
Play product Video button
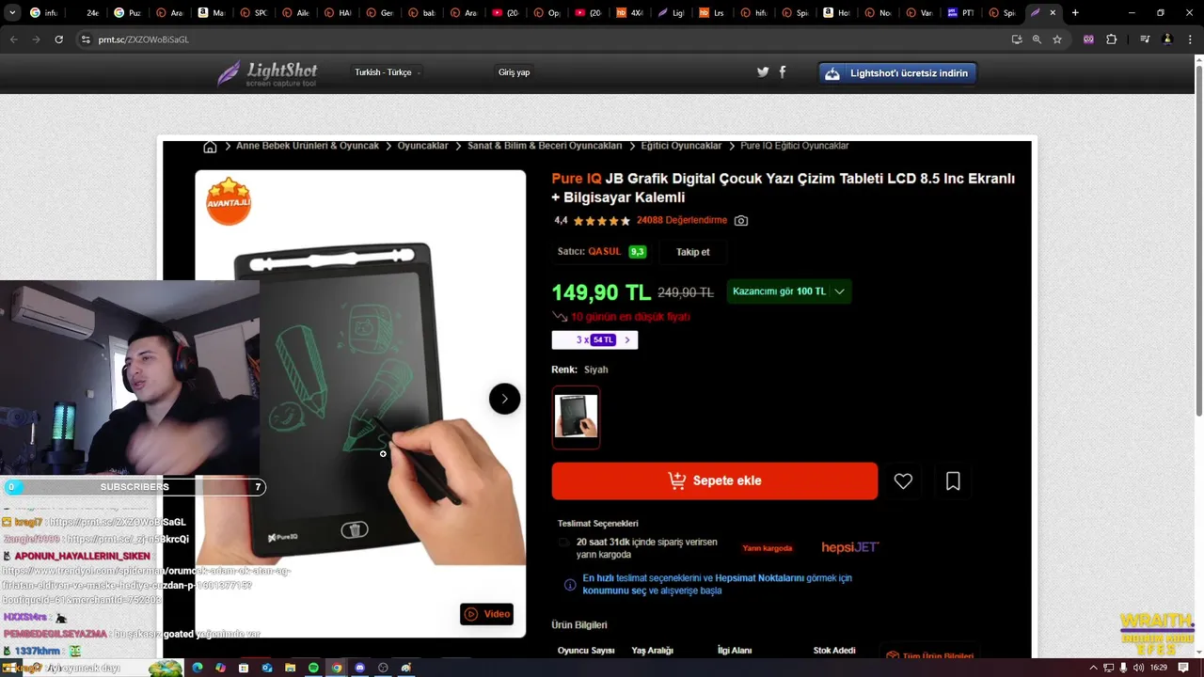[486, 614]
